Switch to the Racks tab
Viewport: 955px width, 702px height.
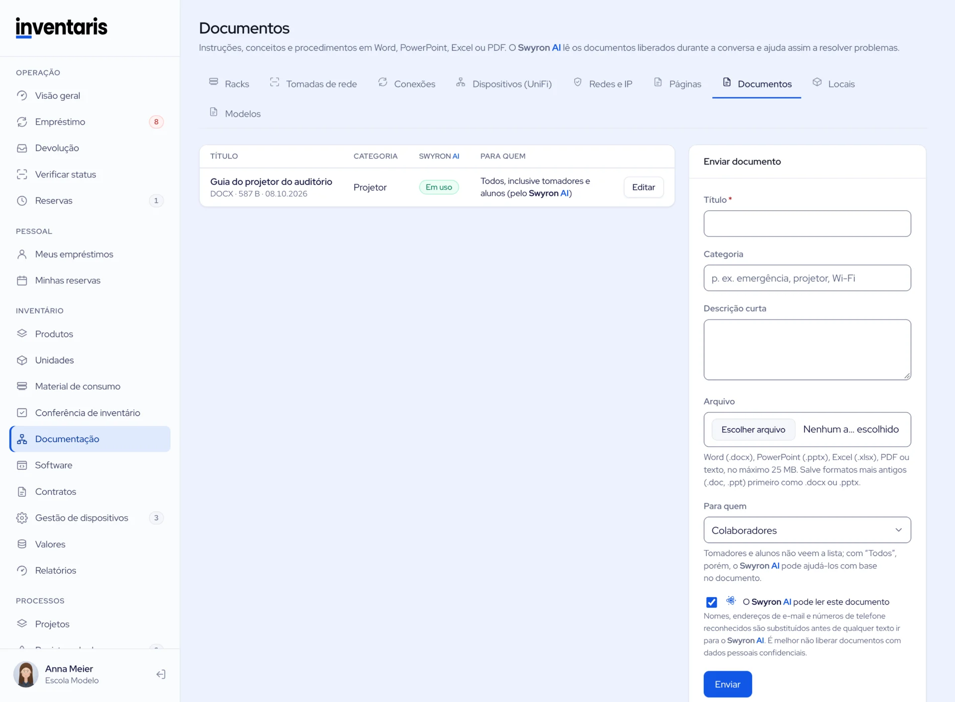(229, 83)
